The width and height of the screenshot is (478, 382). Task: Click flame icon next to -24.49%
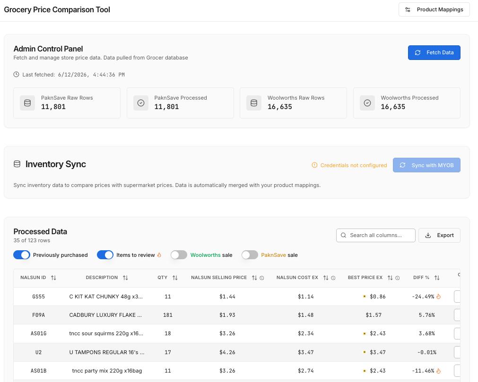(x=439, y=297)
